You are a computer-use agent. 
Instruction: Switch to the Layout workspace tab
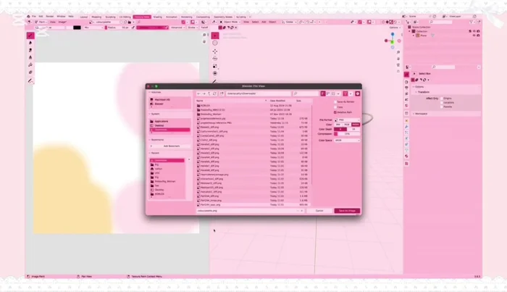pos(84,17)
